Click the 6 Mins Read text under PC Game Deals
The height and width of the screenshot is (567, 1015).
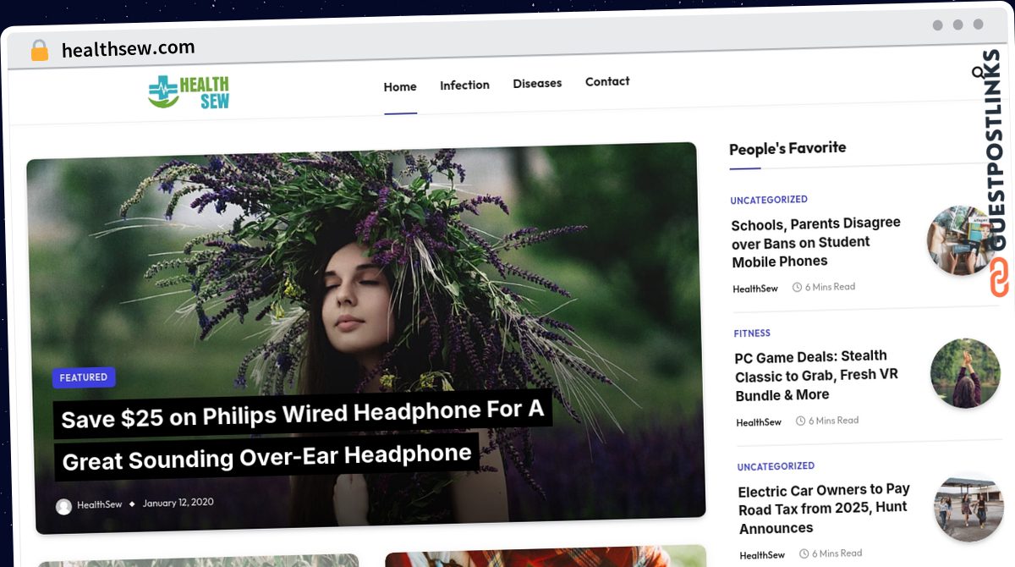click(833, 421)
